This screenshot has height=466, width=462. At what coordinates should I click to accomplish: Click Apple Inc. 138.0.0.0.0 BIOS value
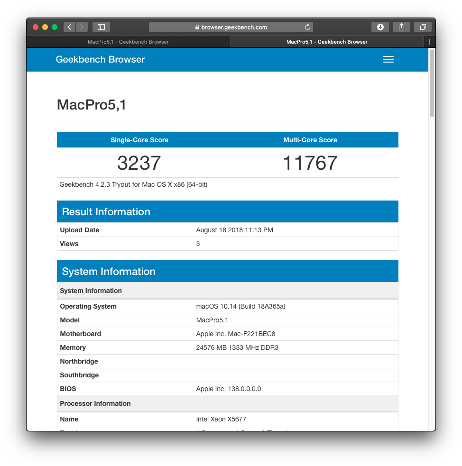[229, 389]
